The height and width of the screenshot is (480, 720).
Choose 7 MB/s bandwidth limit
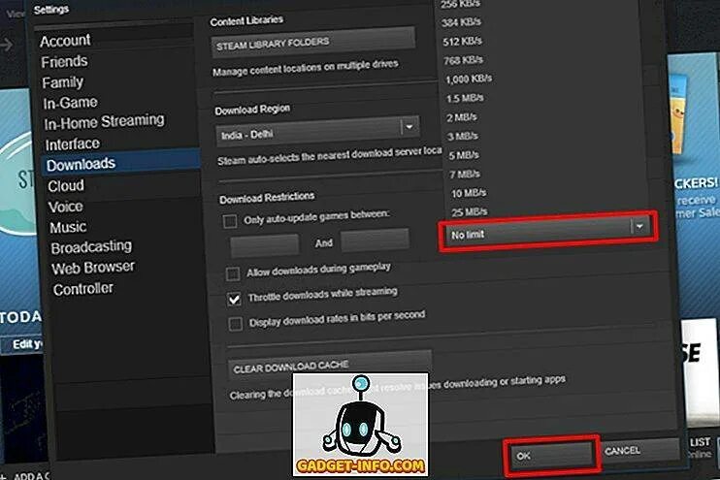tap(465, 174)
